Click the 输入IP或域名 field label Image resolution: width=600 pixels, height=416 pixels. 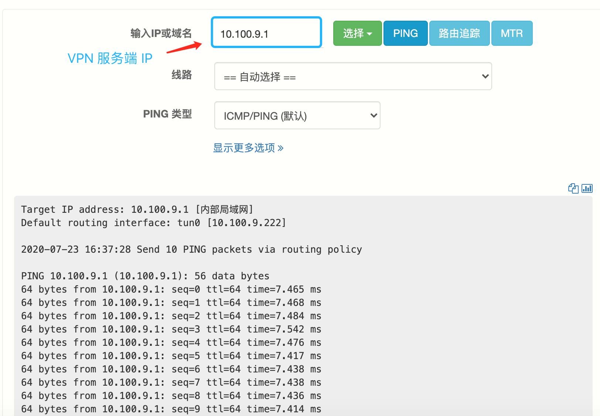161,34
